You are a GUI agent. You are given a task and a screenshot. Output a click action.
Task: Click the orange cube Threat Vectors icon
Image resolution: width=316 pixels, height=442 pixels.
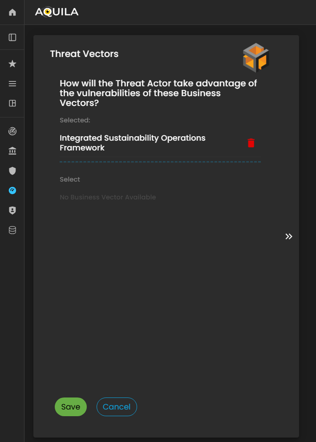(x=256, y=58)
